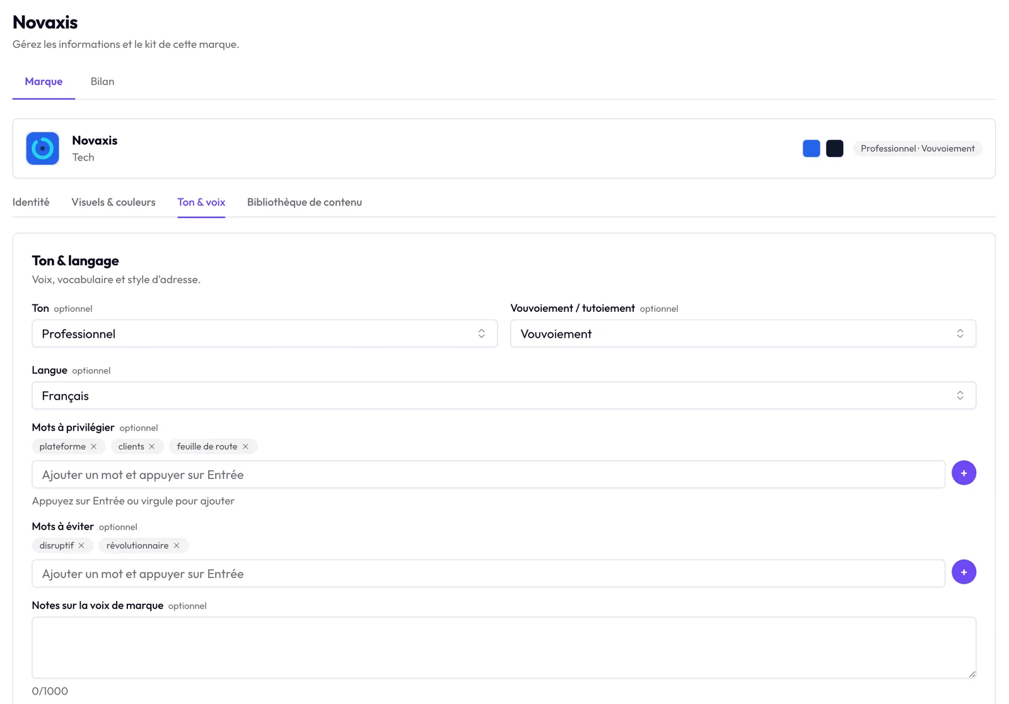Remove the "clients" tag
The width and height of the screenshot is (1009, 704).
[x=152, y=446]
